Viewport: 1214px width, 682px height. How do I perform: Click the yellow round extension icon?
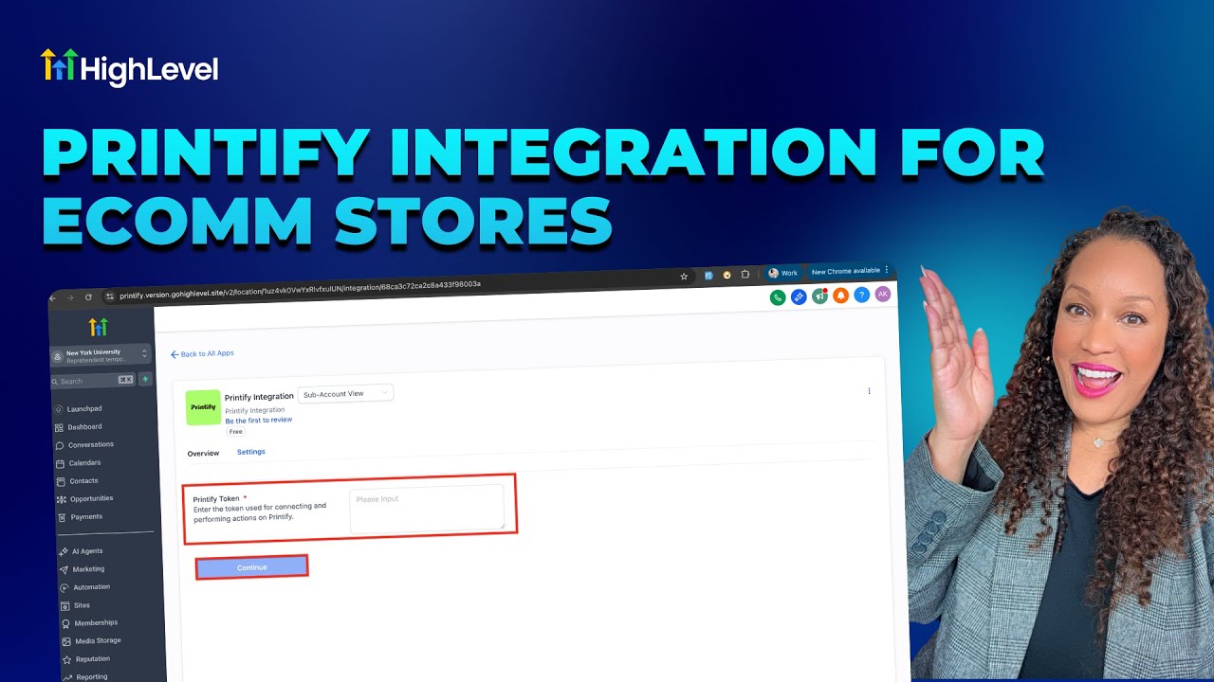click(727, 275)
